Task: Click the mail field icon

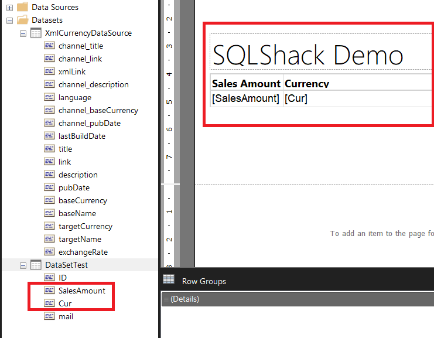Action: [49, 316]
